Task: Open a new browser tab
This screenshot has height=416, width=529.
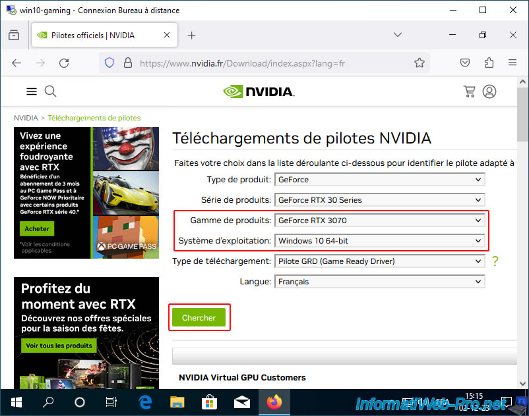Action: (192, 35)
